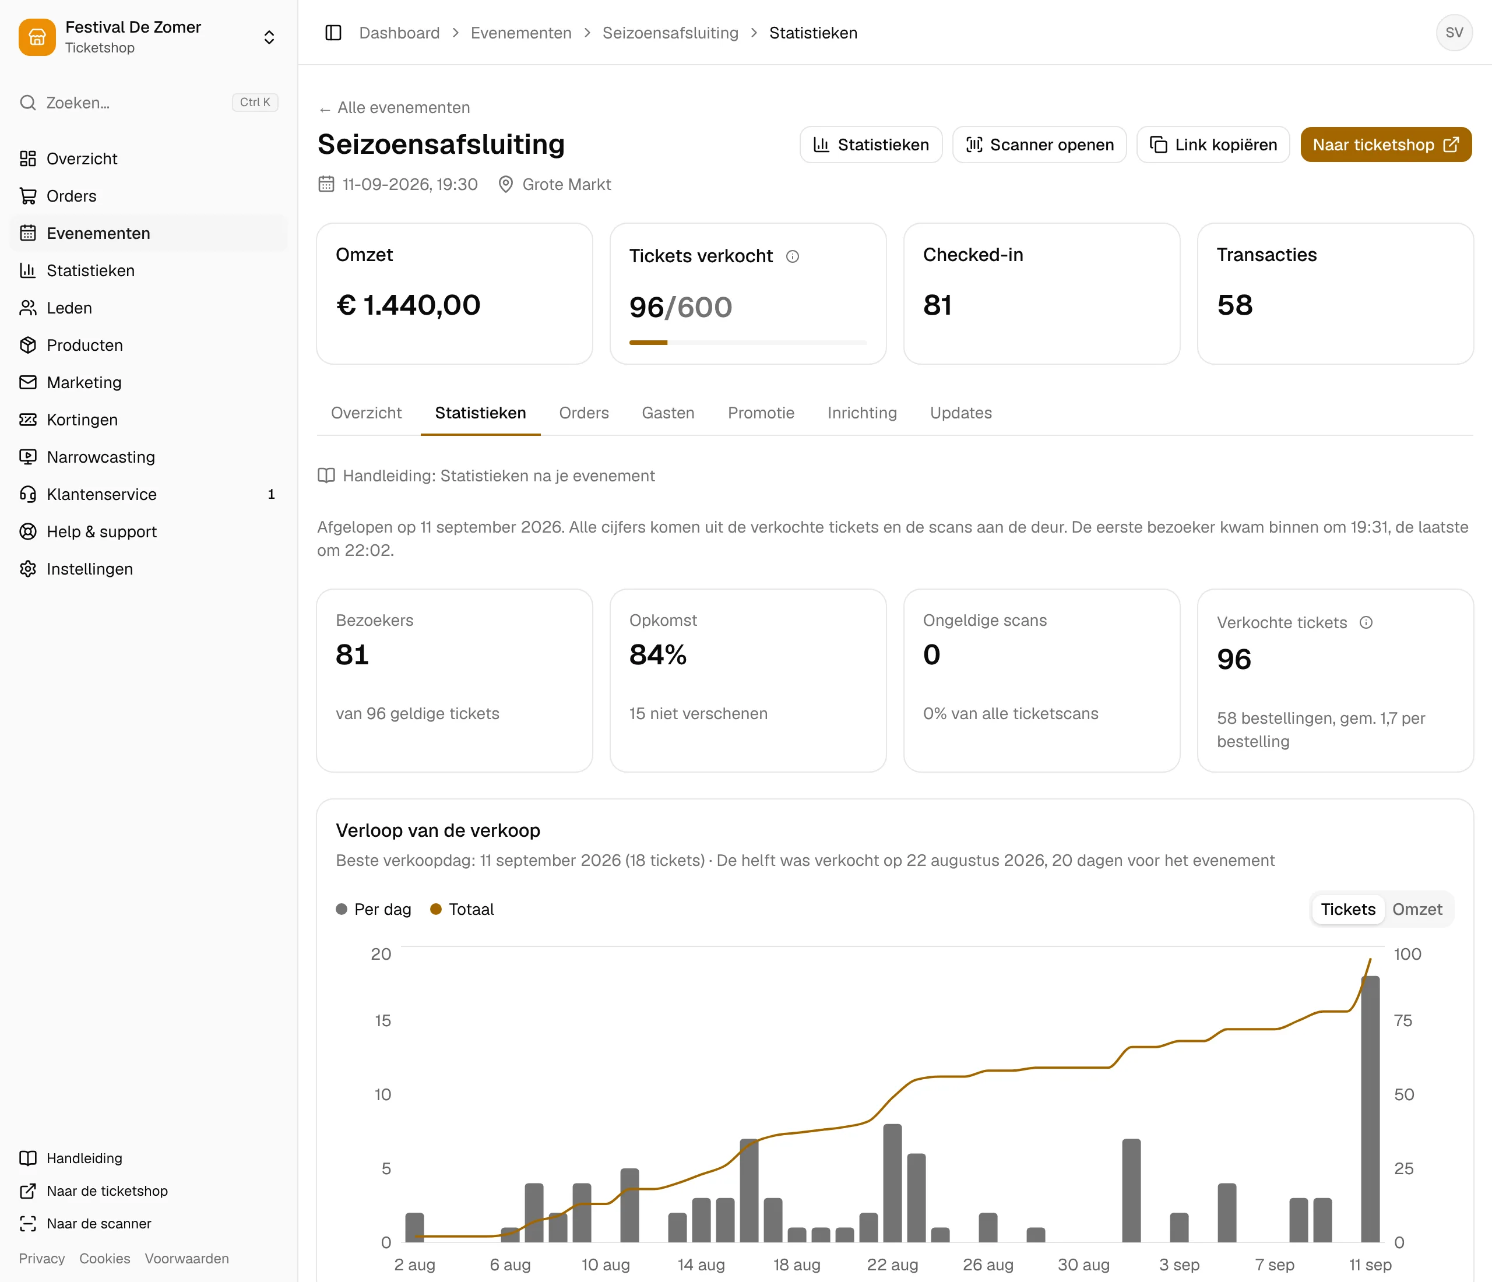Switch to the Overzicht tab
This screenshot has width=1492, height=1282.
click(x=366, y=413)
